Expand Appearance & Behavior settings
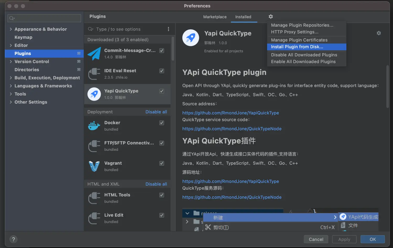The height and width of the screenshot is (248, 393). pos(11,29)
